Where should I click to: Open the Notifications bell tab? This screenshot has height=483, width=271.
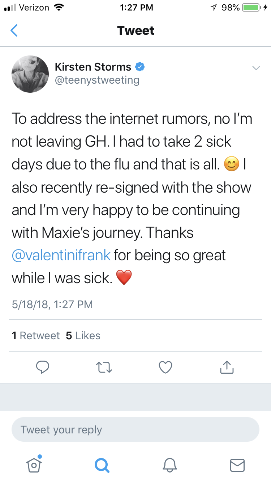pyautogui.click(x=169, y=464)
